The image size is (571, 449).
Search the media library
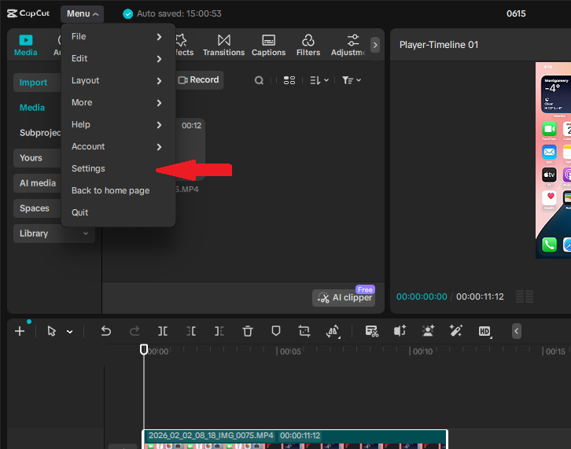259,80
